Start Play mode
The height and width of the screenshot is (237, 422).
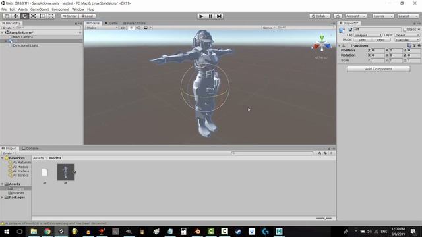click(x=201, y=16)
